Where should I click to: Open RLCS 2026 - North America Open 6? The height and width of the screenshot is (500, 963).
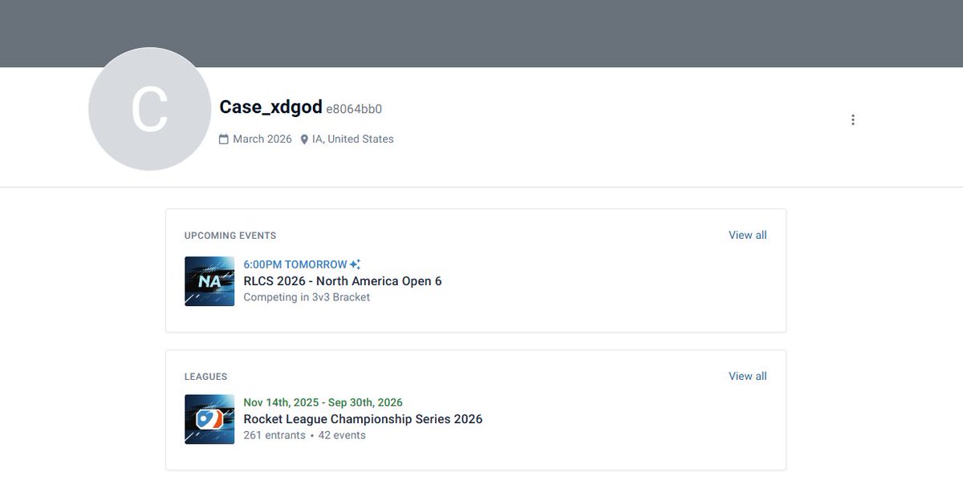tap(343, 281)
